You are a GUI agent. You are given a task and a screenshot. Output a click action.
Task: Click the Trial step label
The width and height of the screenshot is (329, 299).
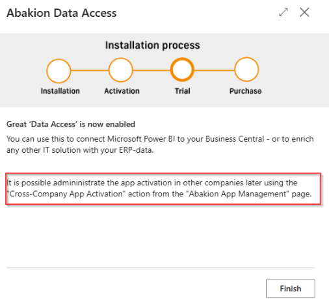pos(183,91)
